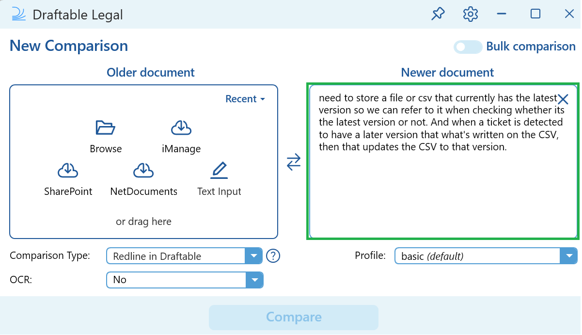The width and height of the screenshot is (582, 335).
Task: Open the settings gear icon
Action: 470,14
